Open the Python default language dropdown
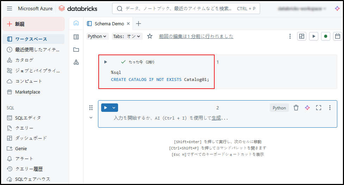344x185 pixels. click(x=98, y=36)
